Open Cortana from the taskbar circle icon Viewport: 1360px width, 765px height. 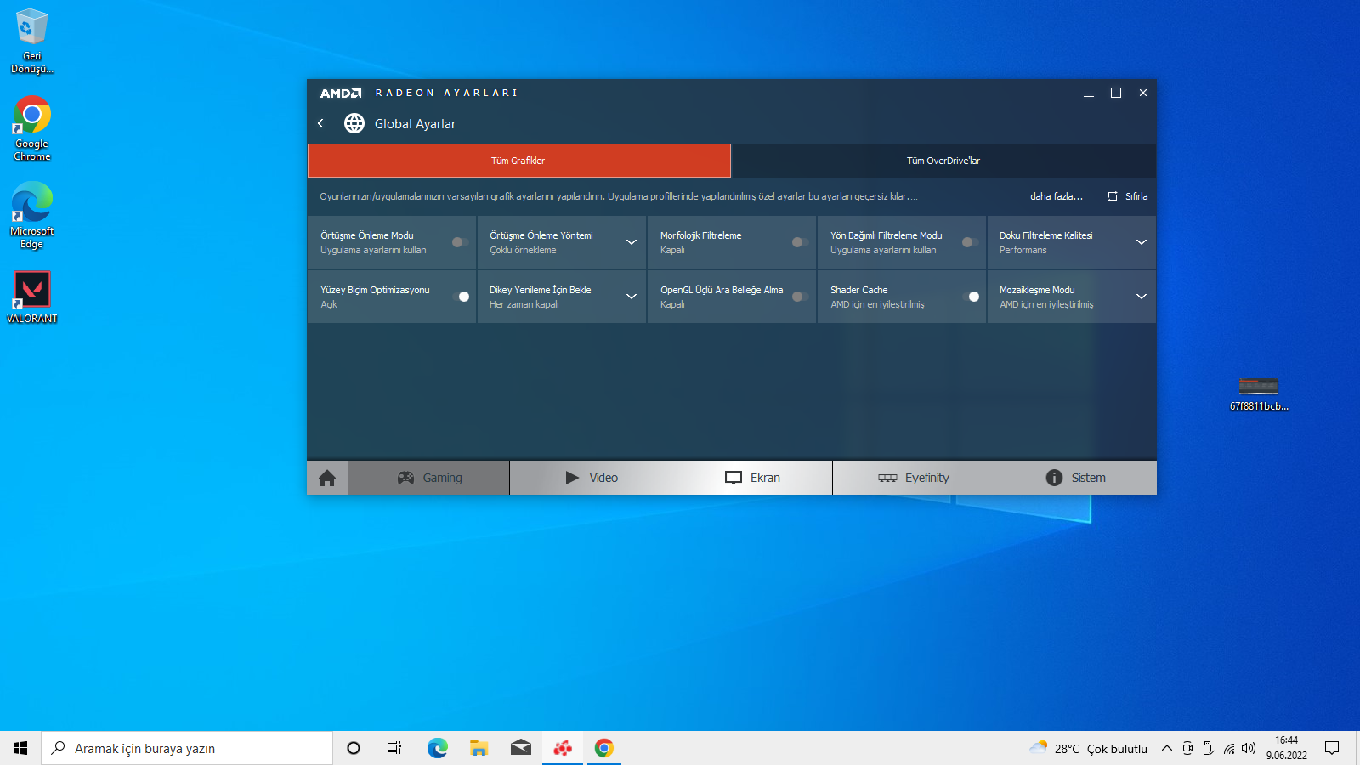coord(354,748)
